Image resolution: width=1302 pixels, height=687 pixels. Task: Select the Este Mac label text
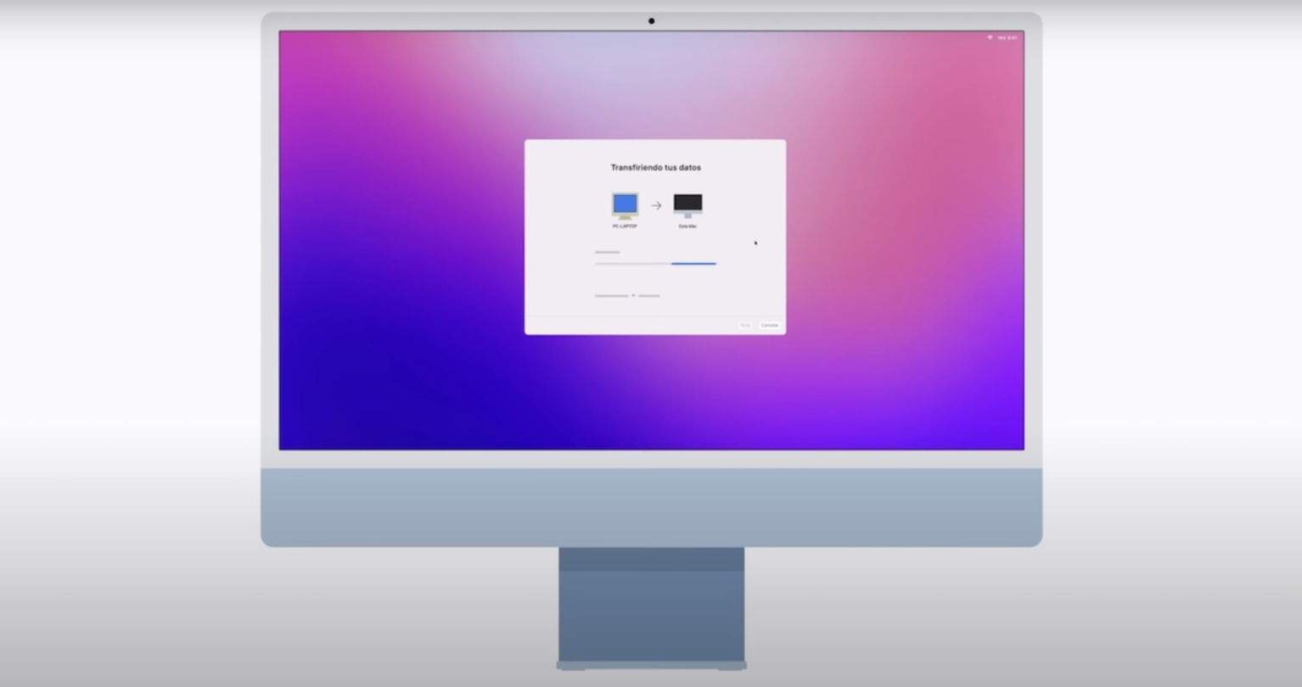688,226
